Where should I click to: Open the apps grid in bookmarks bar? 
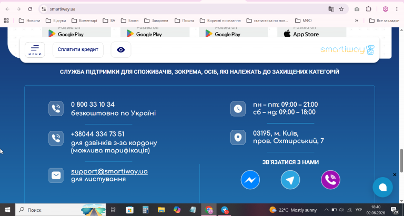(6, 20)
